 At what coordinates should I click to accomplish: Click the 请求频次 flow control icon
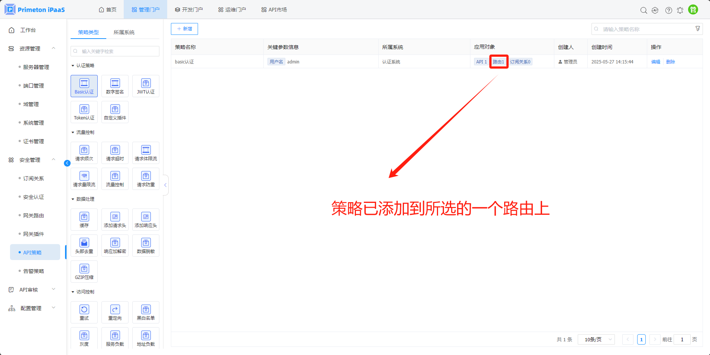click(84, 152)
